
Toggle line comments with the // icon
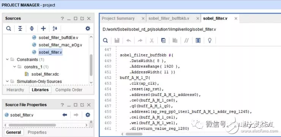pos(186,40)
